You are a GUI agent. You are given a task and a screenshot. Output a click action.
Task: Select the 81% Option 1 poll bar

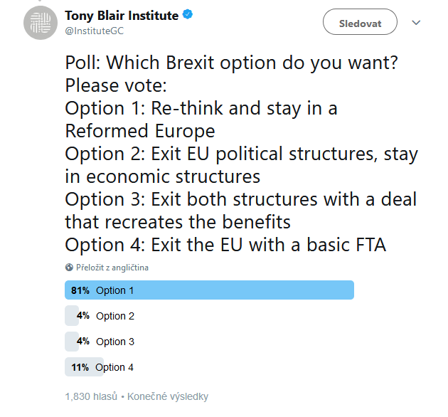click(210, 290)
